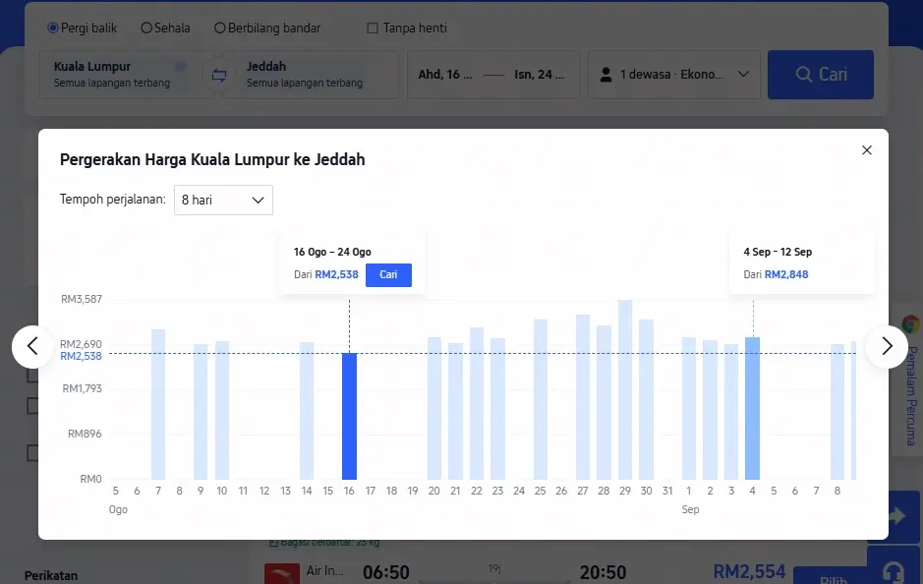
Task: Select the Berbilang bandar radio button
Action: pos(219,28)
